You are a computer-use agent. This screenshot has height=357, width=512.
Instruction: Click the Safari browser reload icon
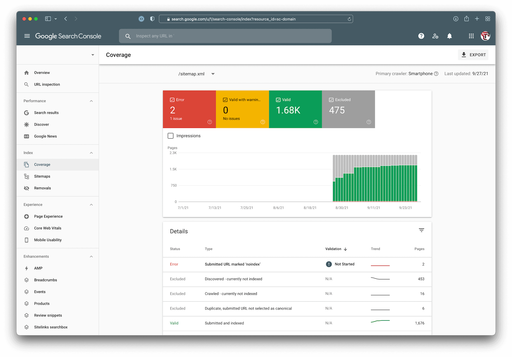pyautogui.click(x=349, y=19)
